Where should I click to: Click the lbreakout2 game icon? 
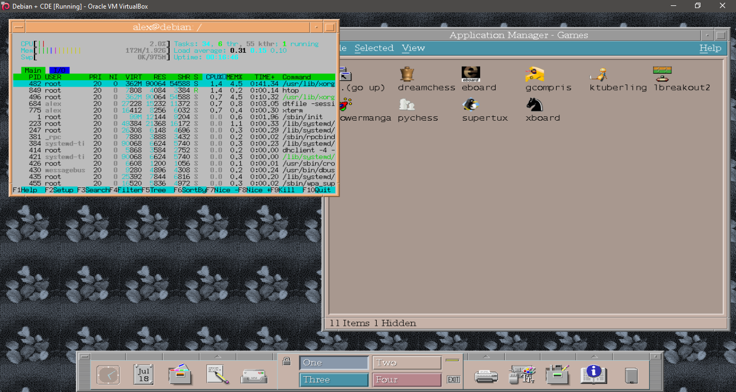point(662,74)
